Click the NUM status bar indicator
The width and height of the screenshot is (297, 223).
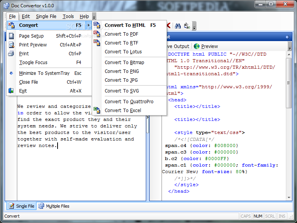258,216
